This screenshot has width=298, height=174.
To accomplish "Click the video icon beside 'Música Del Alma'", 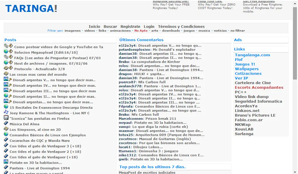I will point(6,123).
